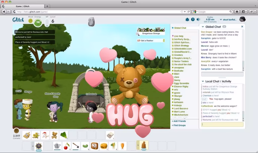This screenshot has height=153, width=258.
Task: Mute game sound speaker icon
Action: coord(198,19)
